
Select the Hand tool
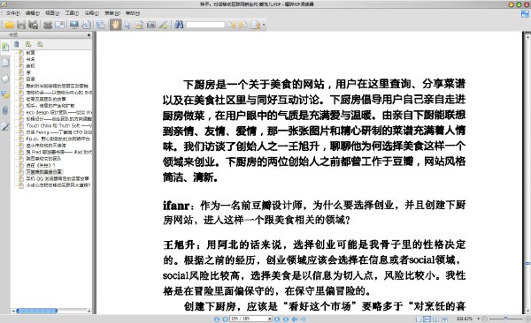(115, 25)
